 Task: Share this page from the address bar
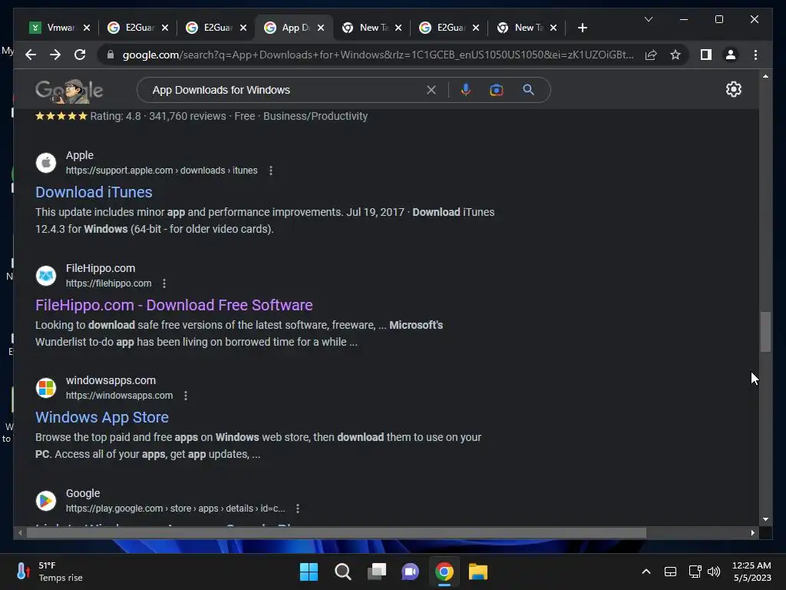[x=651, y=55]
